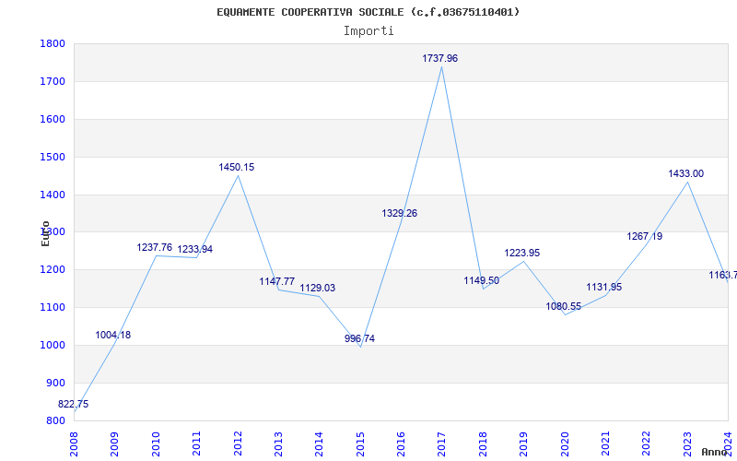The height and width of the screenshot is (461, 737).
Task: Click the Euro y-axis title
Action: [45, 233]
